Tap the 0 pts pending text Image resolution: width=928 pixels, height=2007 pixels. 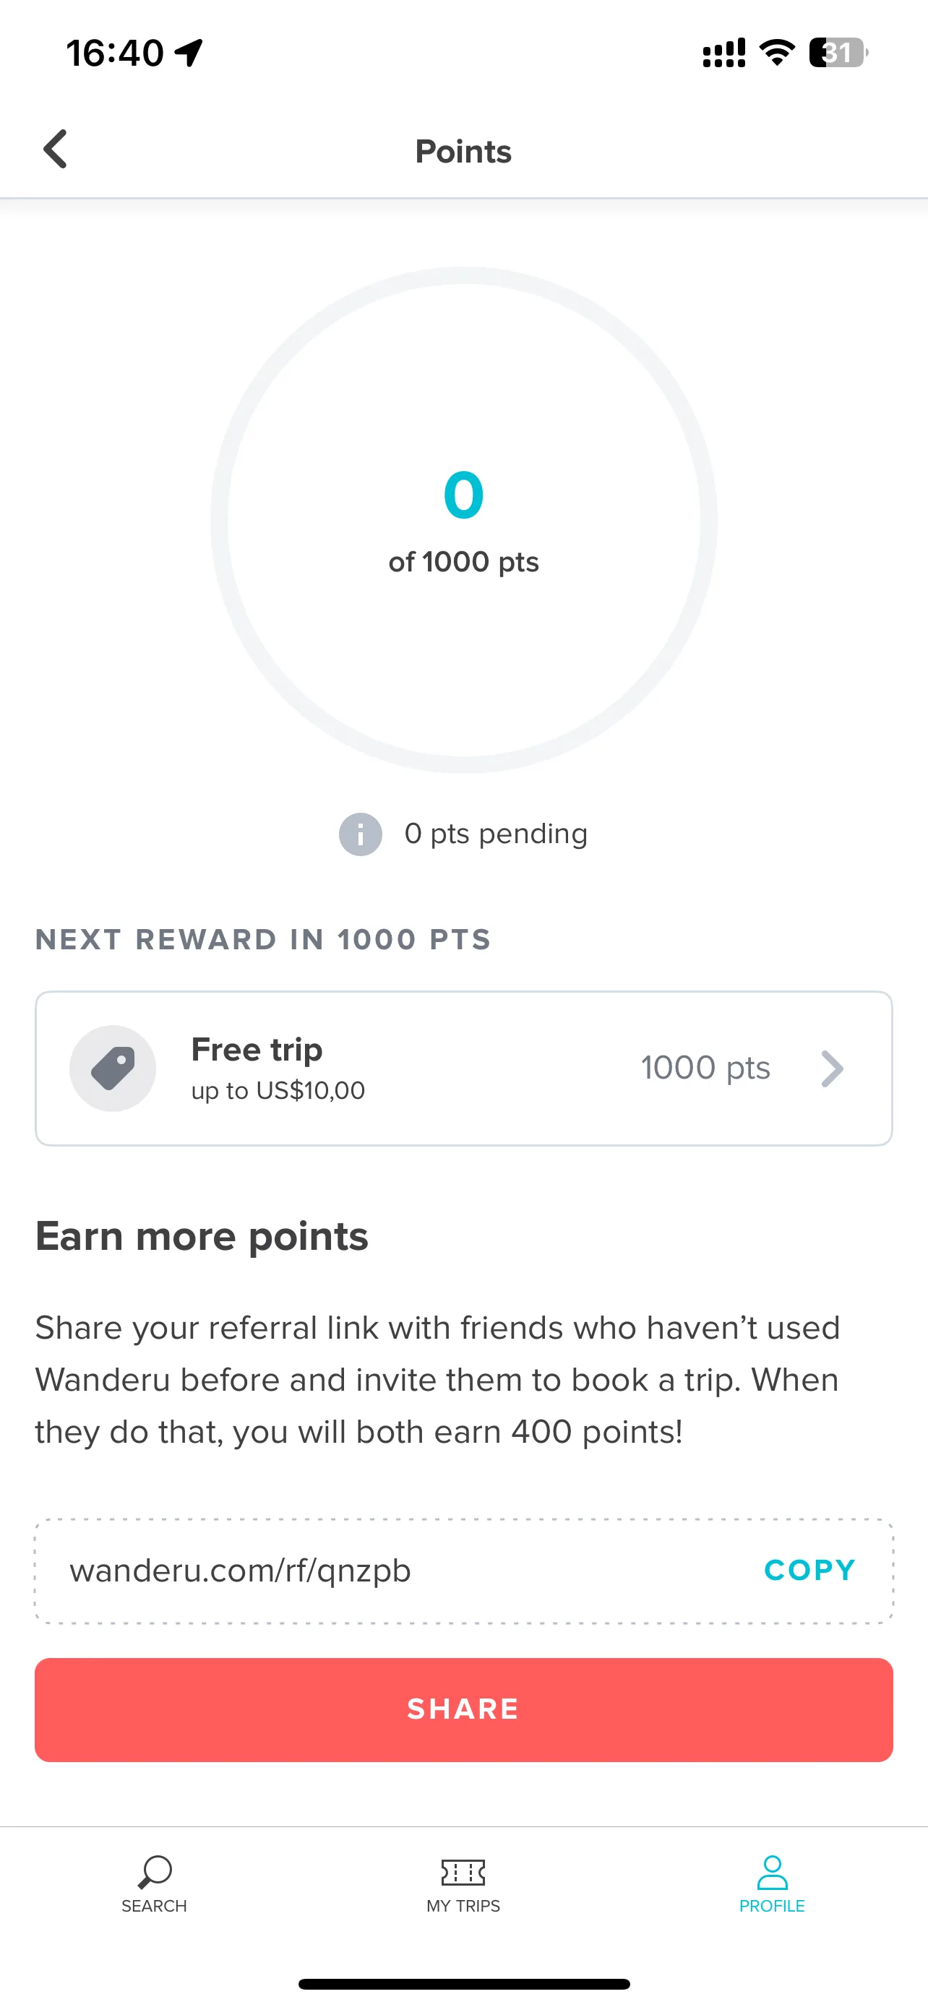tap(496, 834)
